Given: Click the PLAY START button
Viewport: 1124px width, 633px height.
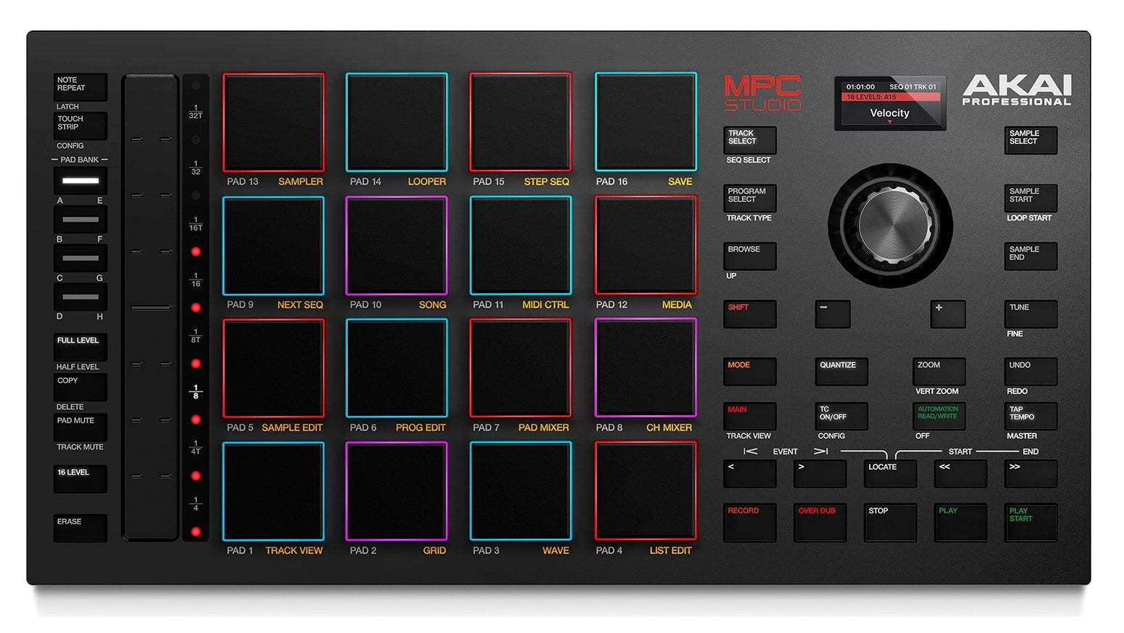Looking at the screenshot, I should [x=1031, y=523].
